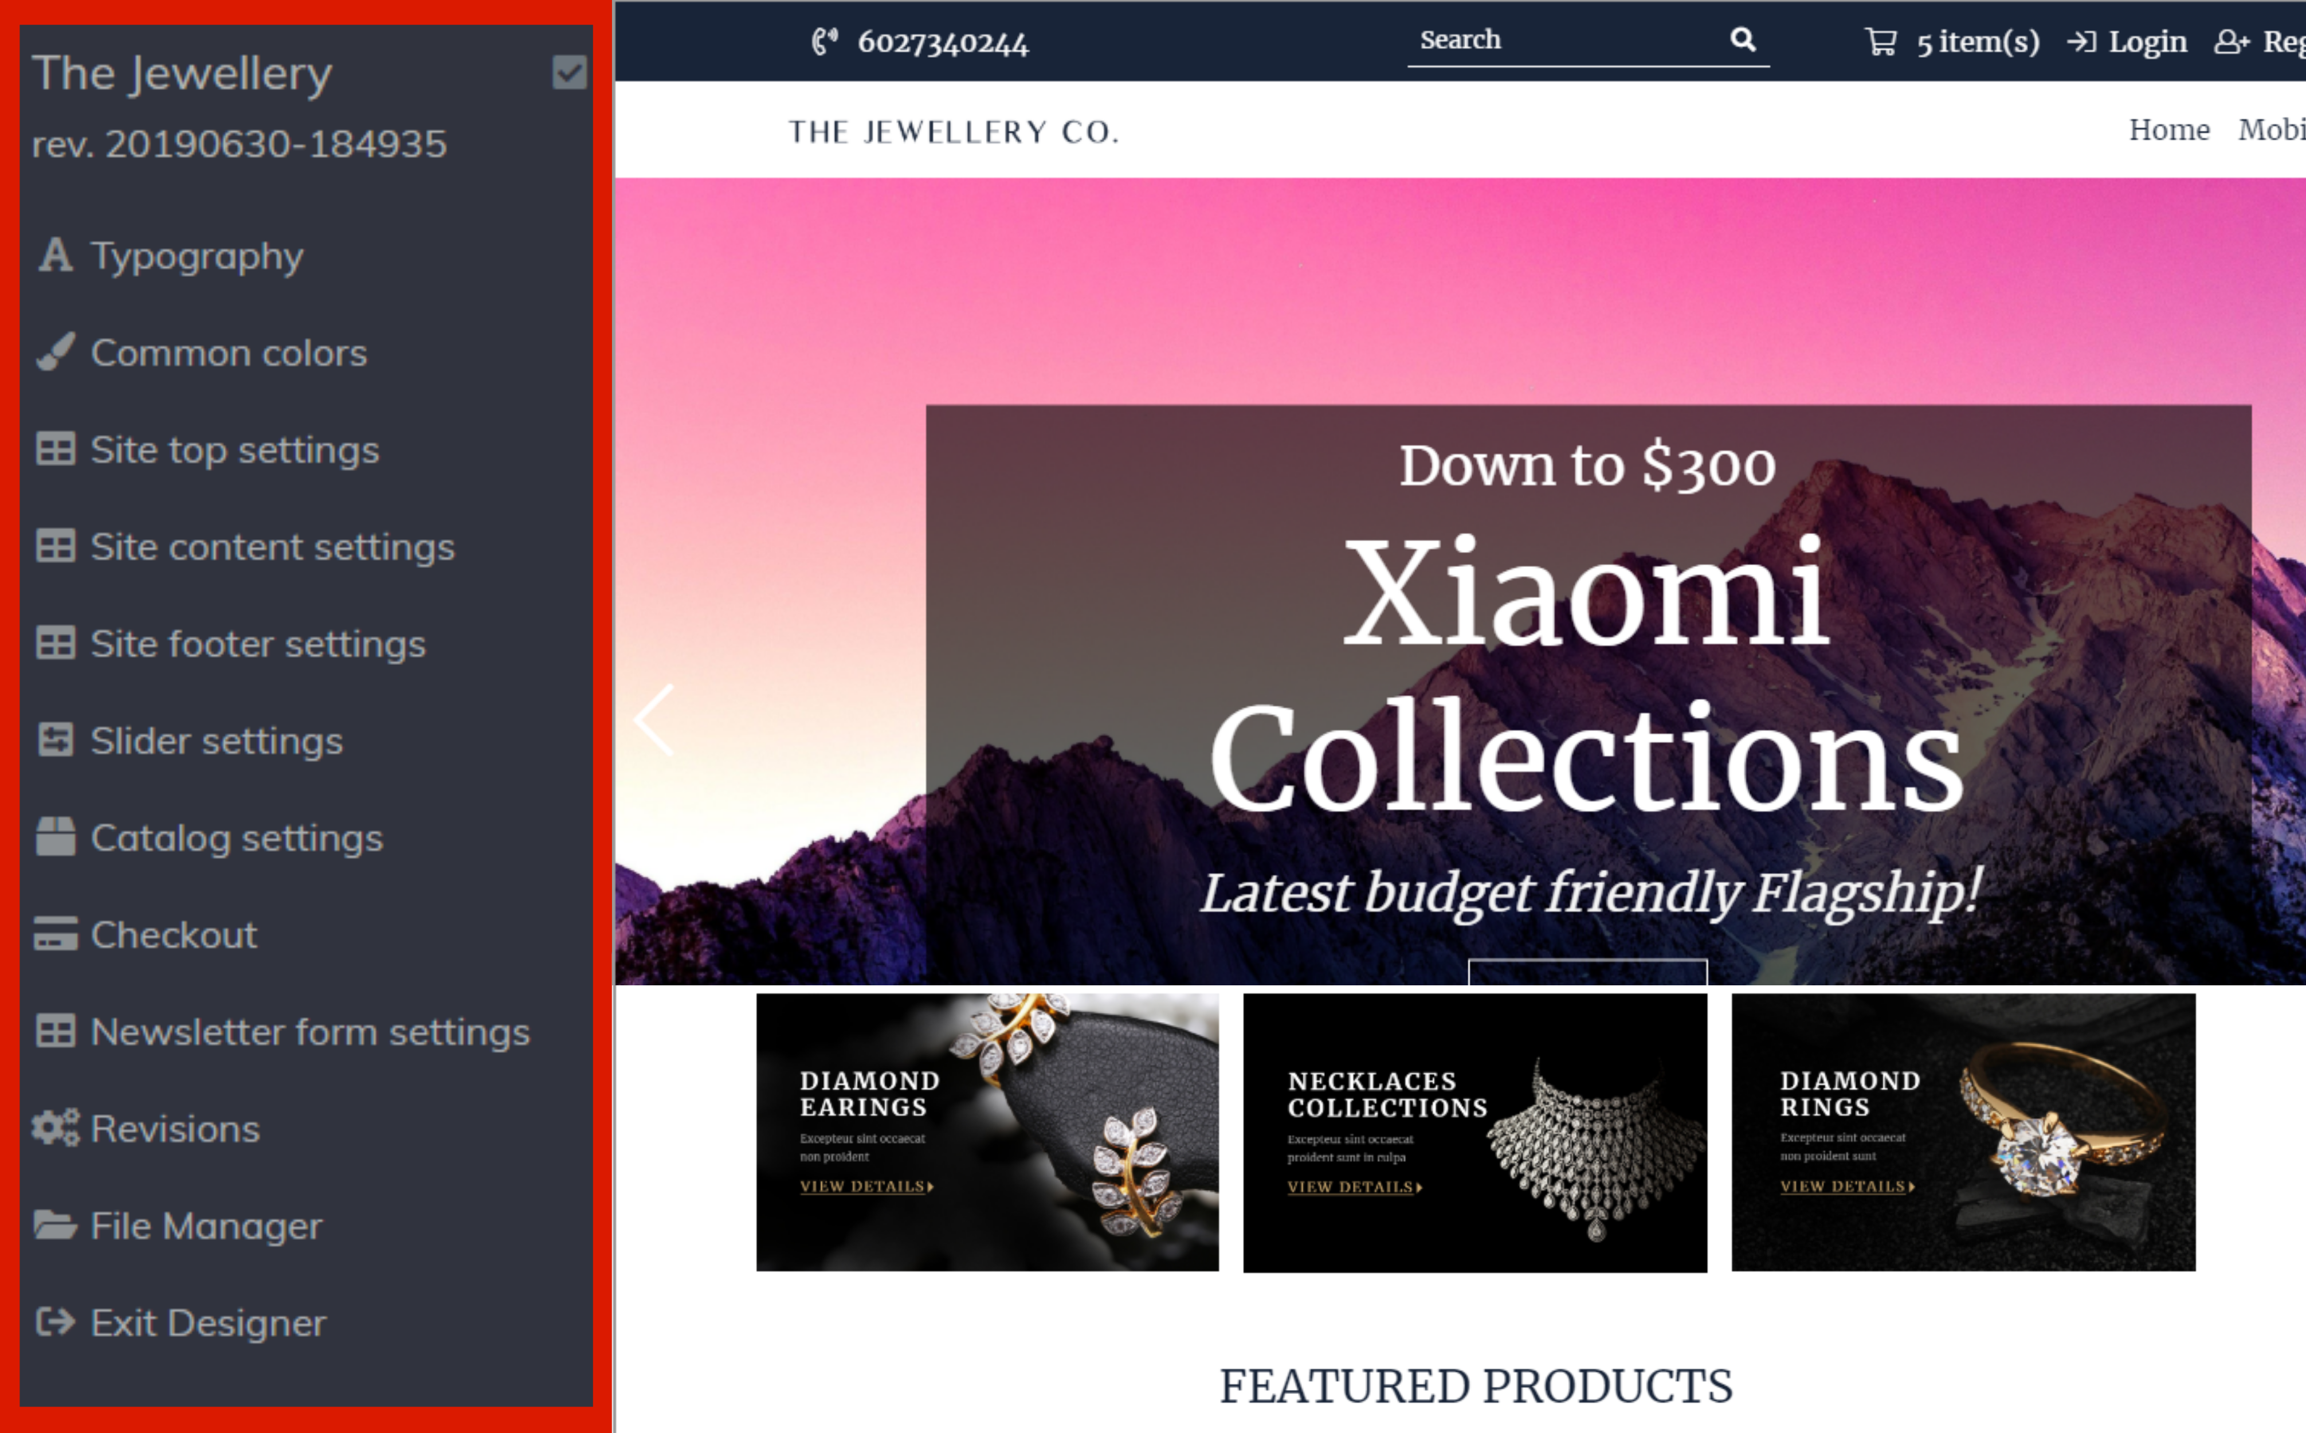This screenshot has width=2306, height=1433.
Task: Click the Slider settings icon
Action: pyautogui.click(x=55, y=739)
